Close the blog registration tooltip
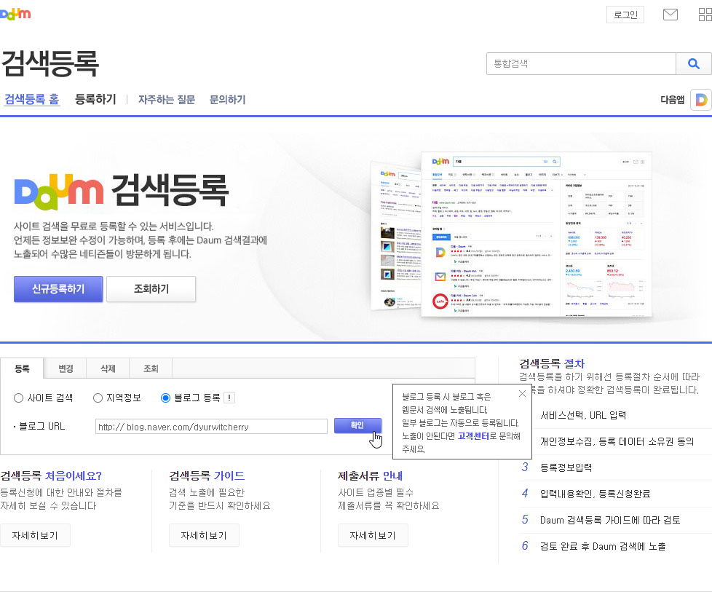 click(522, 393)
